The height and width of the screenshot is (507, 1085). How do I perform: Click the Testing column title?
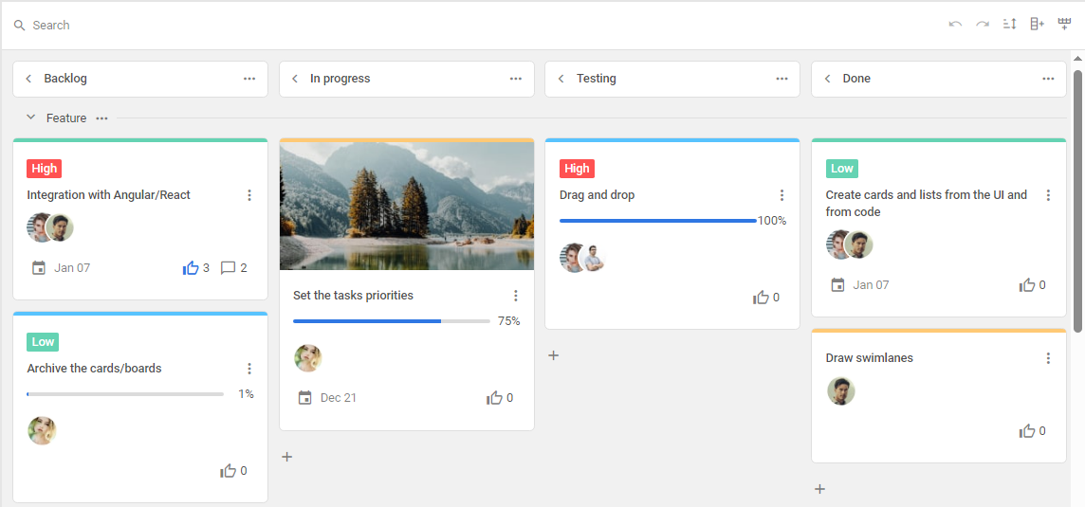point(597,79)
